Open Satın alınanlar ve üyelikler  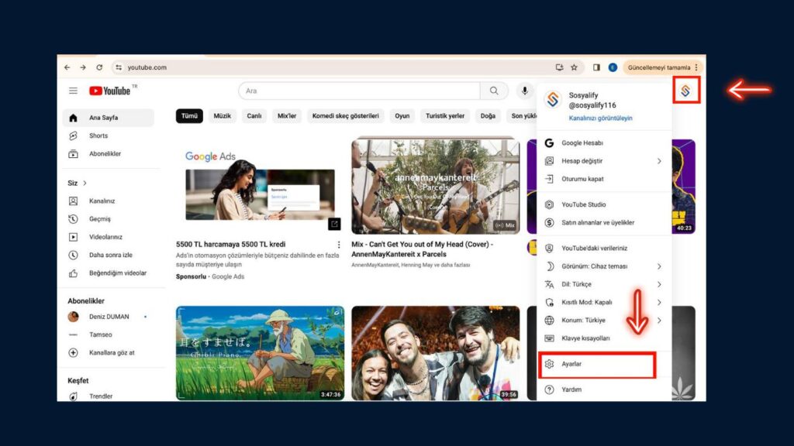coord(604,222)
